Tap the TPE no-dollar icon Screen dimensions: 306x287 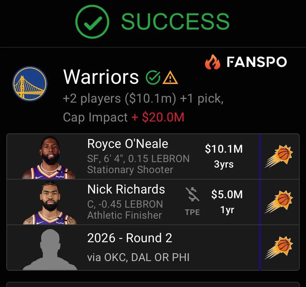(x=192, y=195)
